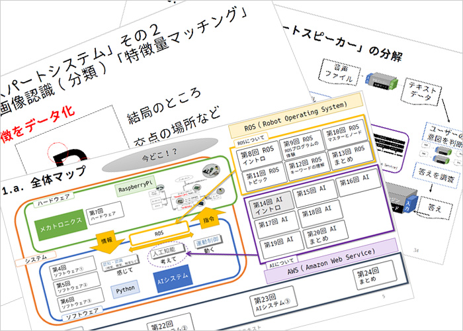The height and width of the screenshot is (331, 463).
Task: Select the 'ハードウェア' group label
Action: [54, 199]
